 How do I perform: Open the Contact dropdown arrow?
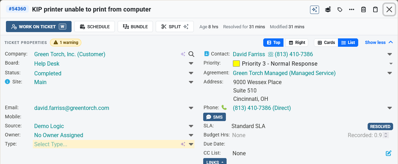tap(390, 54)
